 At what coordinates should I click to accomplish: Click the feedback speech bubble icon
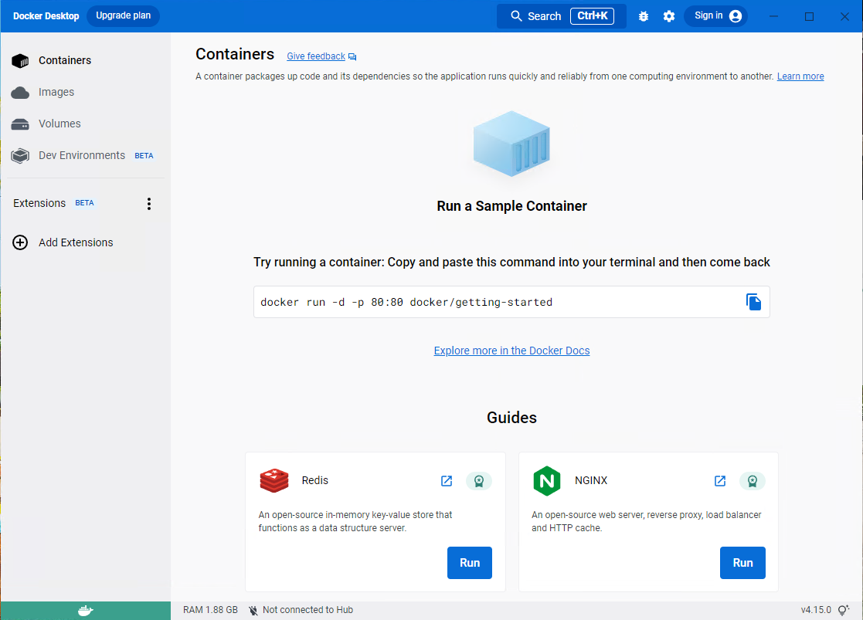pyautogui.click(x=352, y=56)
